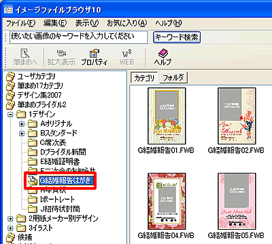Viewport: 272px width, 244px height.
Task: Click the G結婚報告はがき open folder icon
Action: [x=33, y=180]
